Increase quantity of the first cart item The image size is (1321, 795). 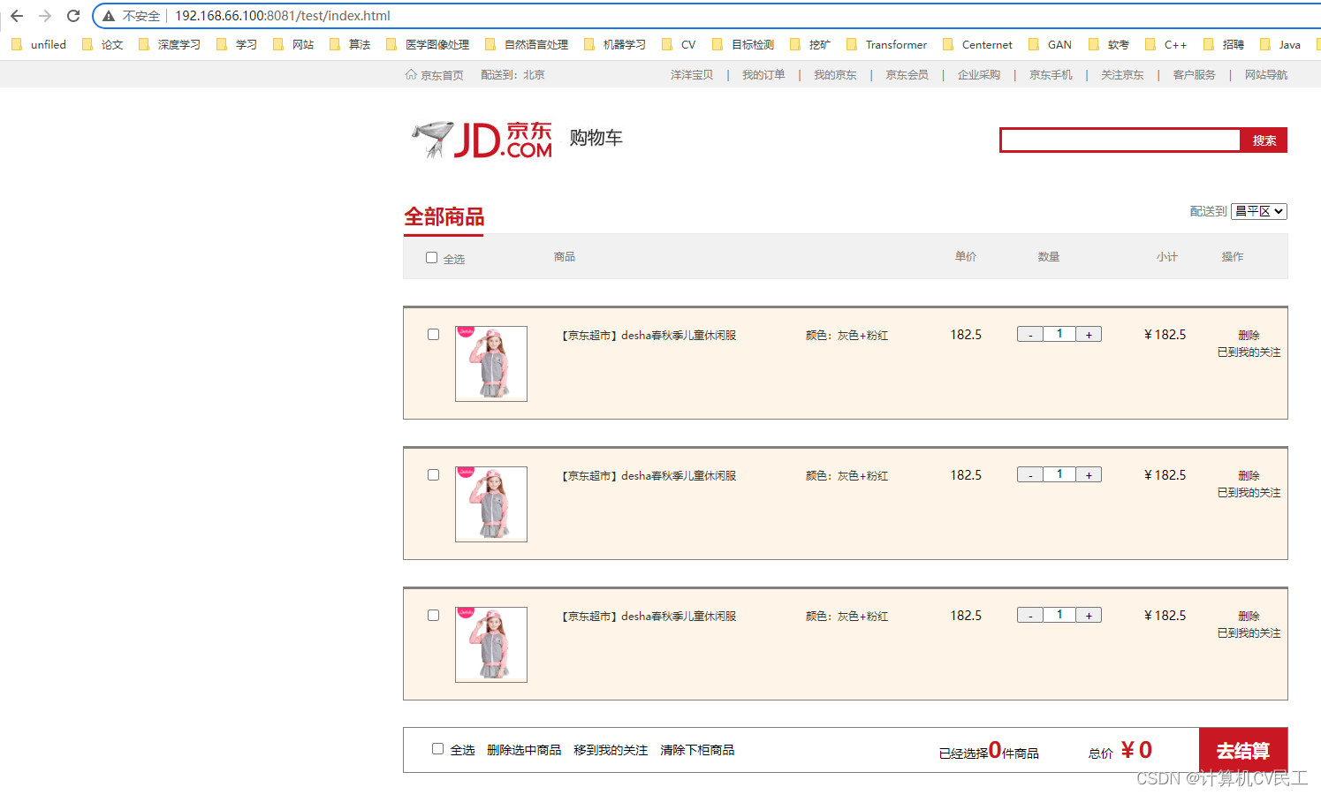coord(1089,335)
